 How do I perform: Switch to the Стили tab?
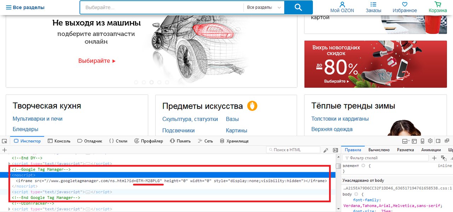pos(118,141)
